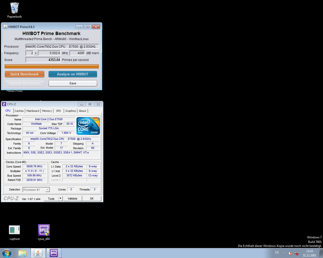Select the CPU tab in CPU-Z

pos(8,111)
